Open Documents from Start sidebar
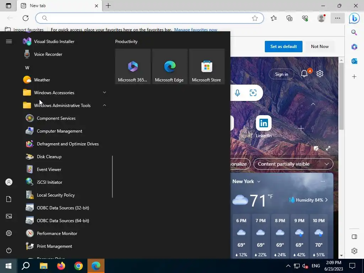 (9, 199)
